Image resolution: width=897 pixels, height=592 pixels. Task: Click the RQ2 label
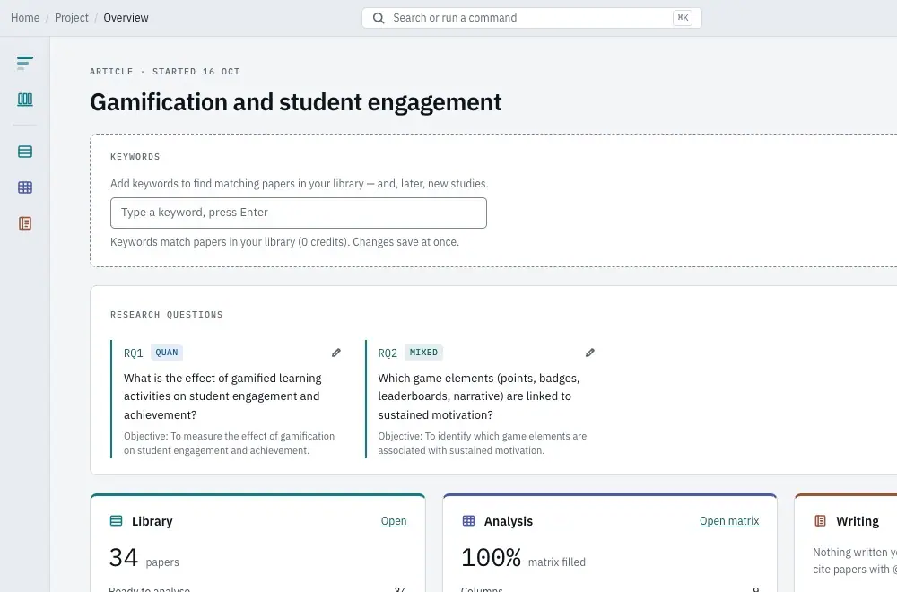click(388, 353)
